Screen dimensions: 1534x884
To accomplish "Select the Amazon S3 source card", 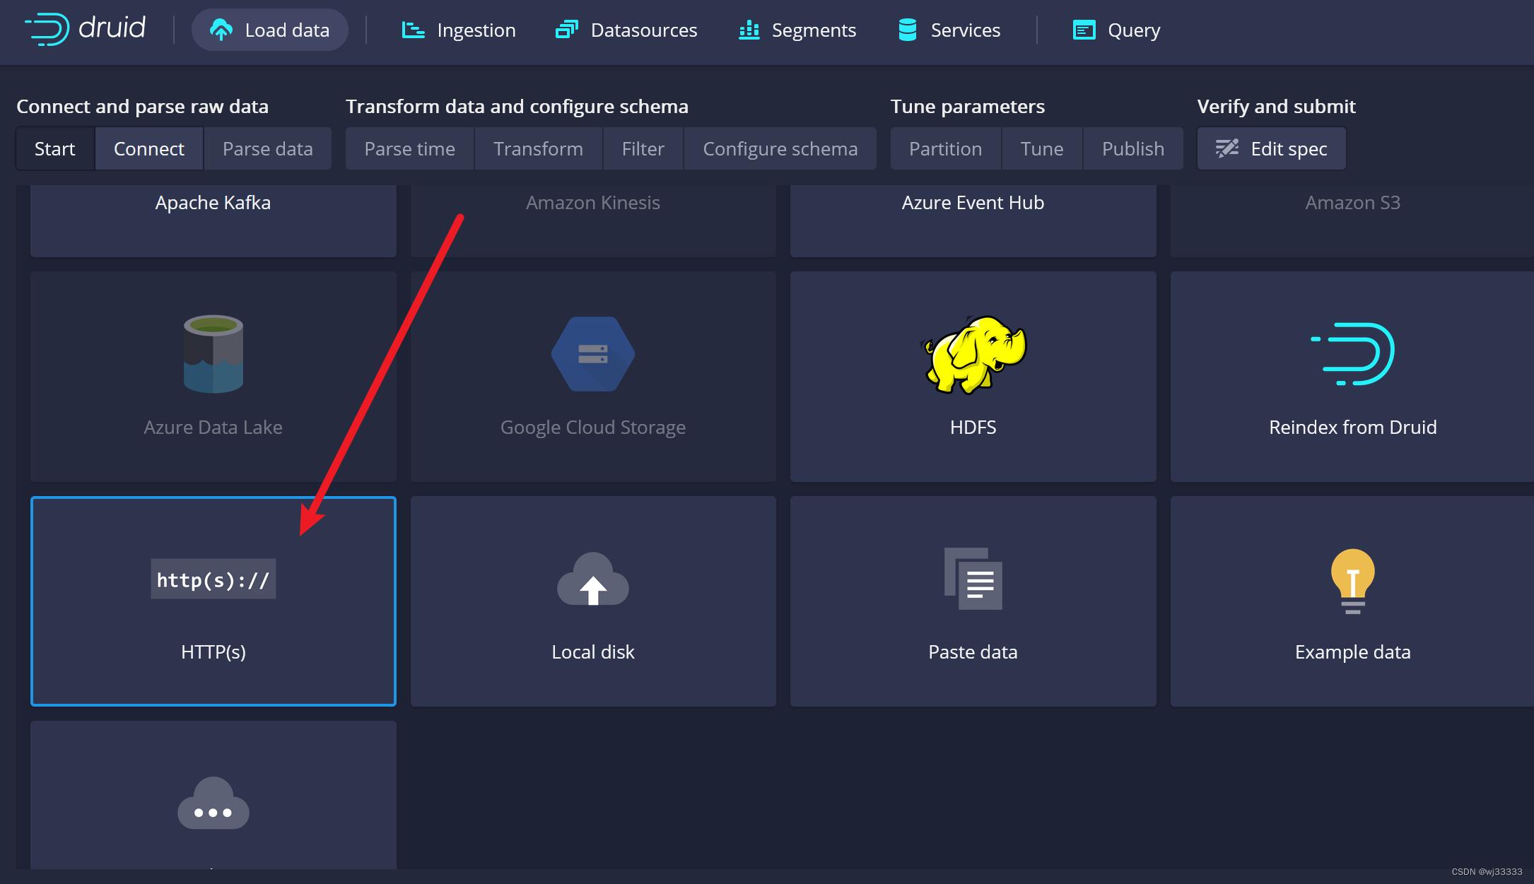I will pos(1352,220).
